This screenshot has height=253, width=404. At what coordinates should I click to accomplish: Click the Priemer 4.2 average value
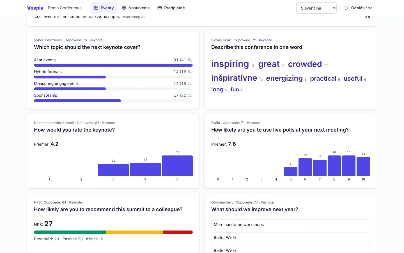(x=55, y=144)
